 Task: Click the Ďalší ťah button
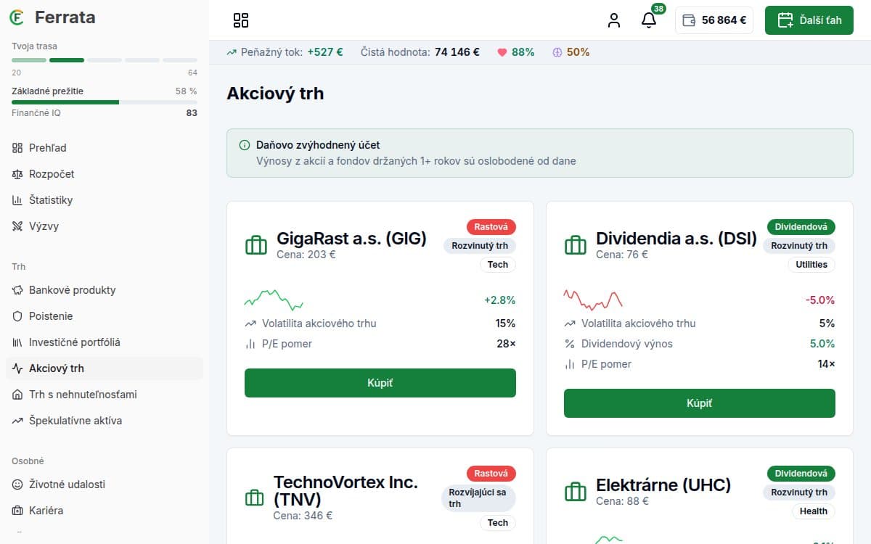pyautogui.click(x=809, y=20)
